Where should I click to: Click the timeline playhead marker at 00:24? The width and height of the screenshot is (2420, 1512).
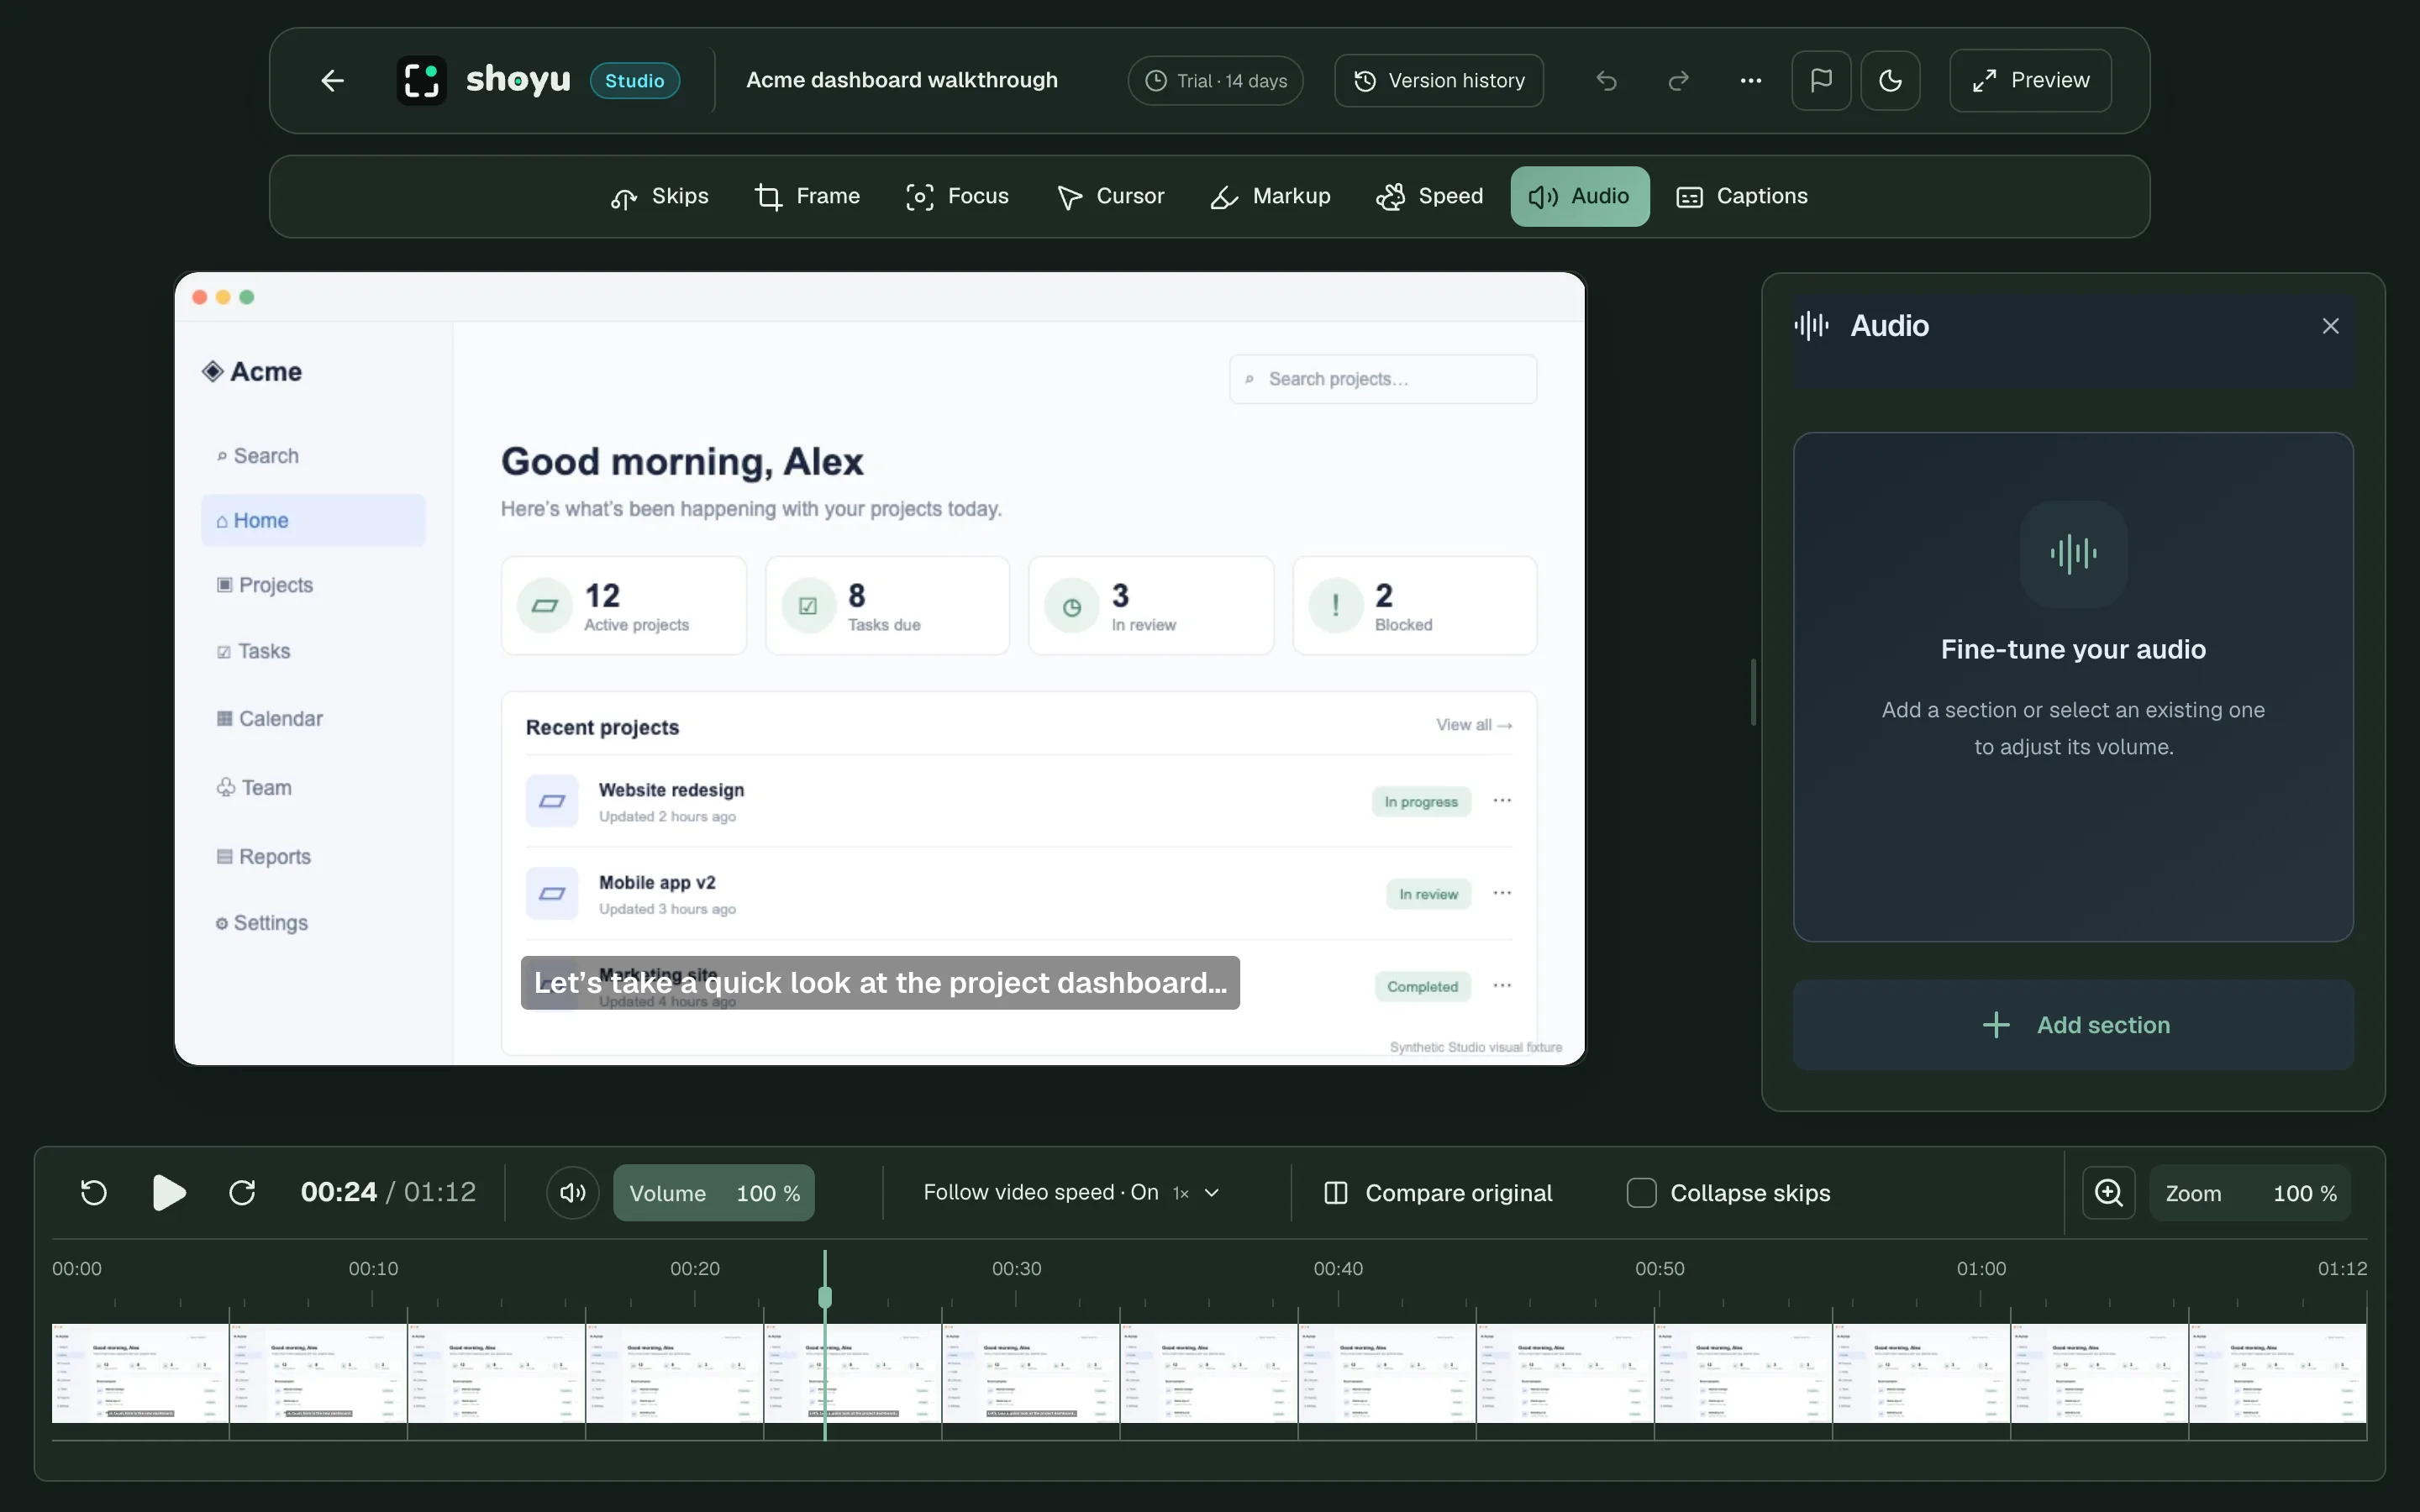point(825,1297)
